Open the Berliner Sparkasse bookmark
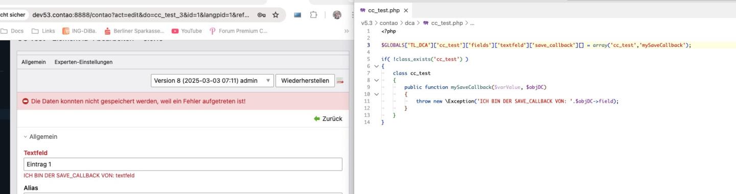Screen dimensions: 736x194 134,31
